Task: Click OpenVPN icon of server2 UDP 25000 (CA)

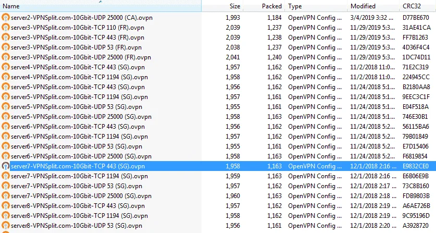Action: 6,18
